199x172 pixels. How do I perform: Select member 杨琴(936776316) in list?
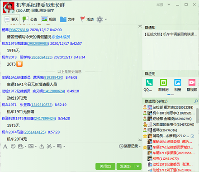(171, 130)
